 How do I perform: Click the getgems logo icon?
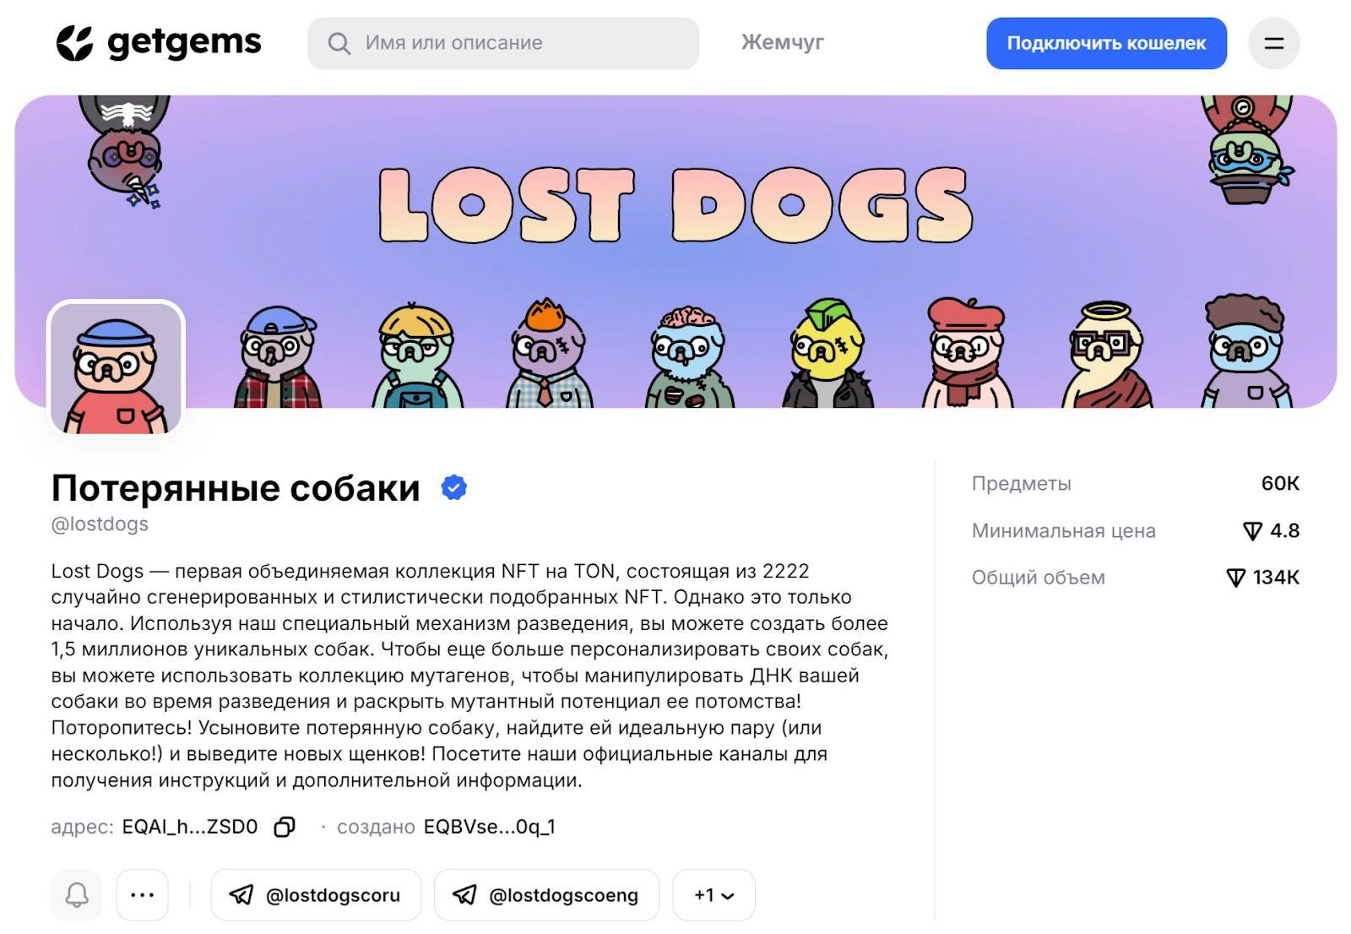(x=74, y=43)
